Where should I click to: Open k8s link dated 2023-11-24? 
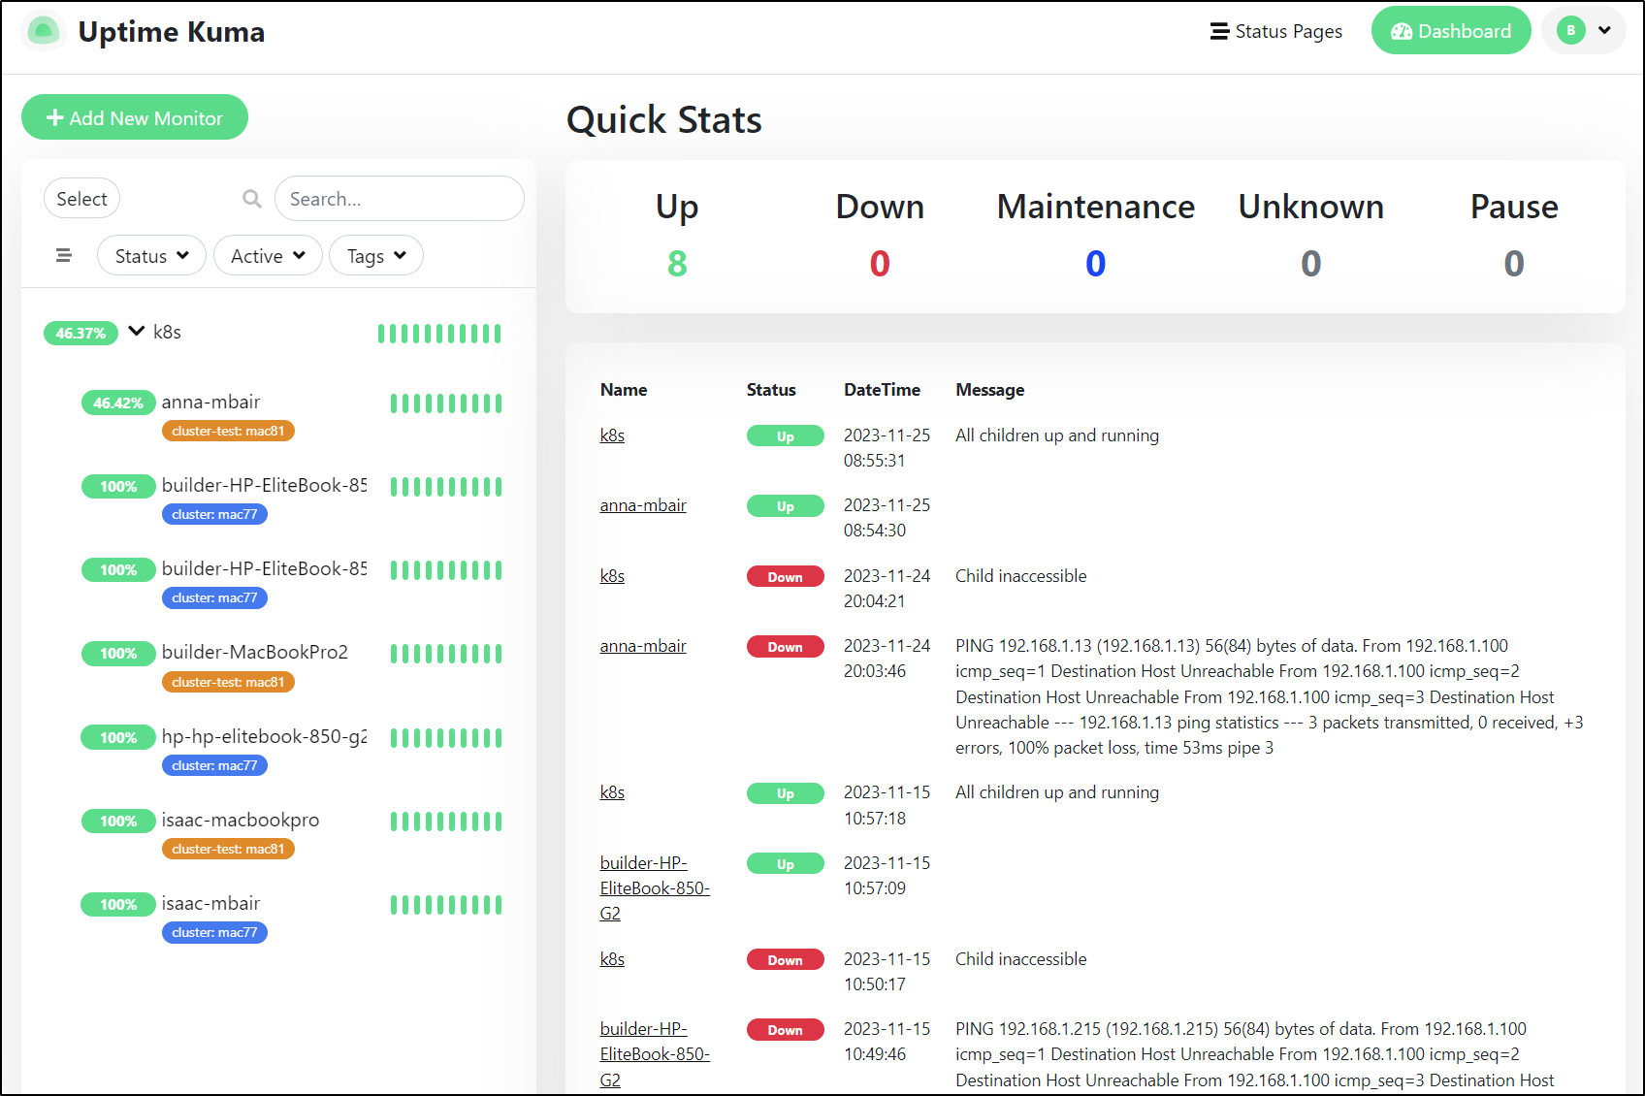[612, 576]
